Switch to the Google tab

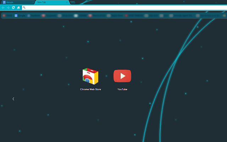point(17,2)
